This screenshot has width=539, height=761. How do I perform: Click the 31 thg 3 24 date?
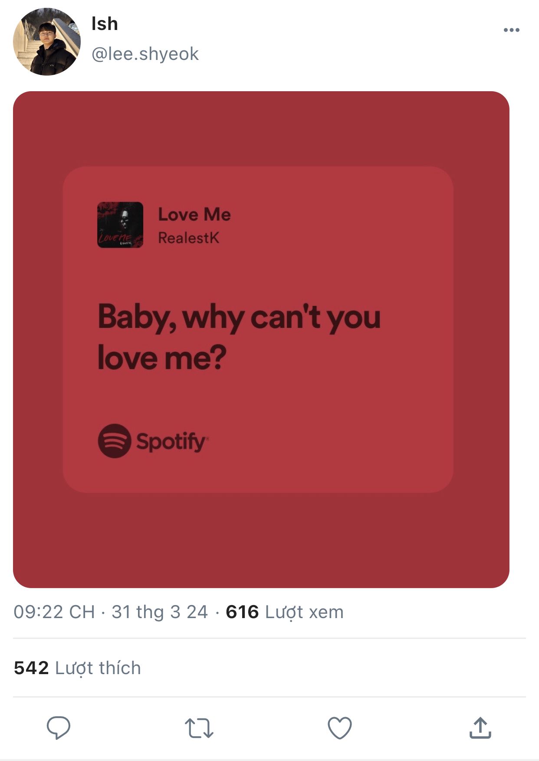click(x=160, y=612)
